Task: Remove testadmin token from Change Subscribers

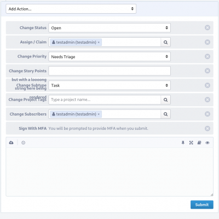Action: click(99, 114)
